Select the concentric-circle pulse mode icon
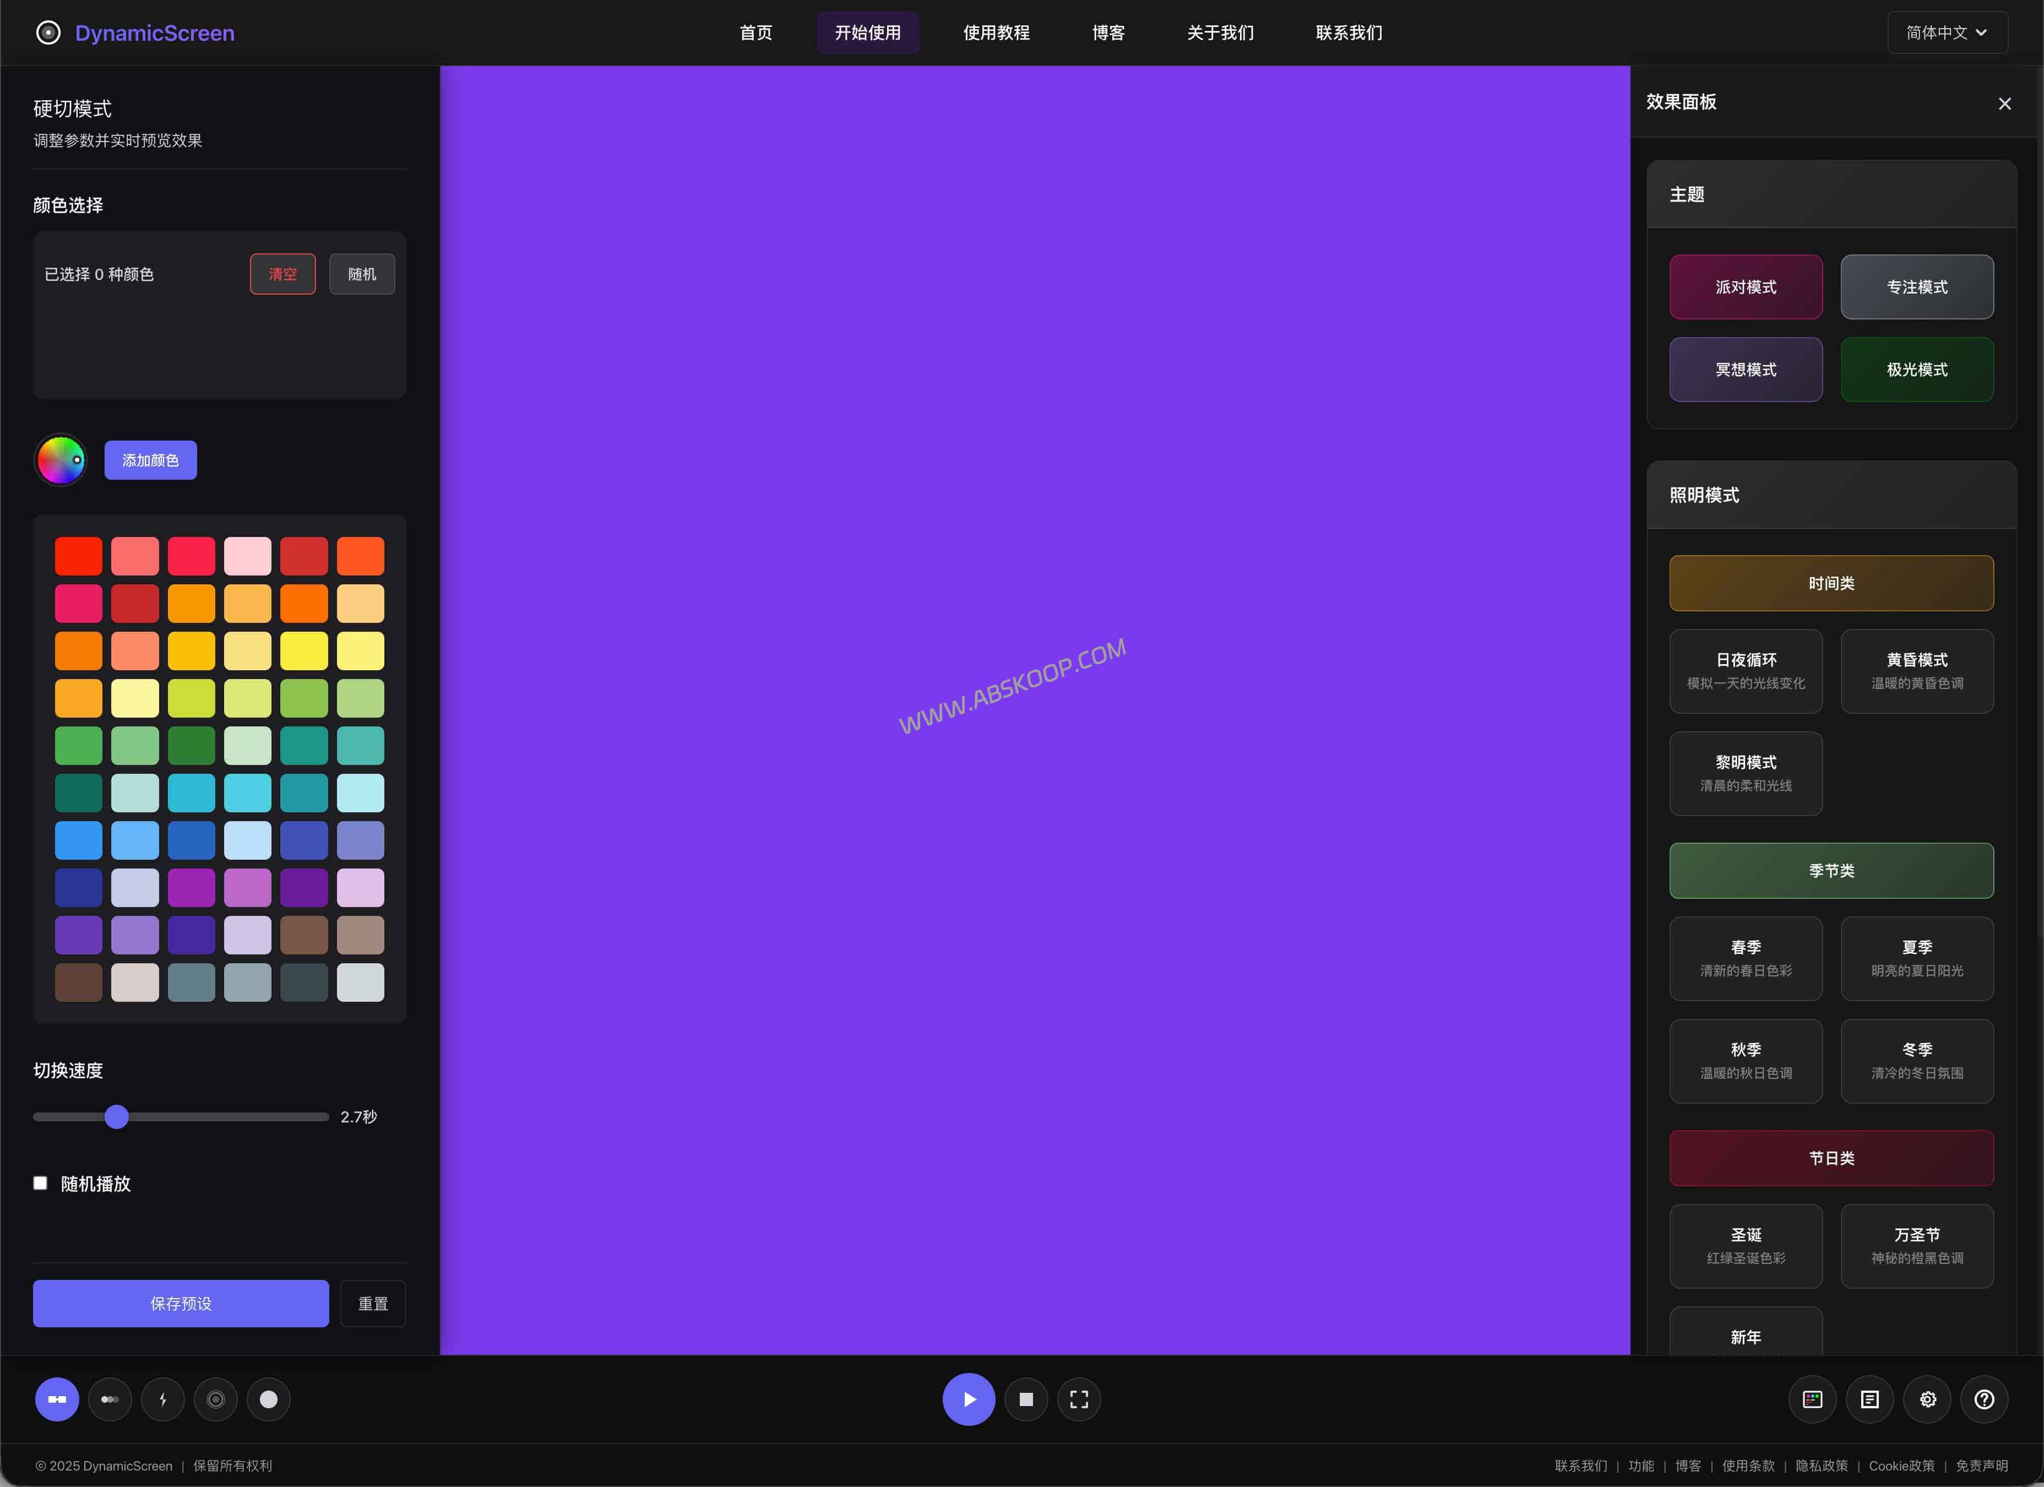The height and width of the screenshot is (1487, 2044). (215, 1399)
